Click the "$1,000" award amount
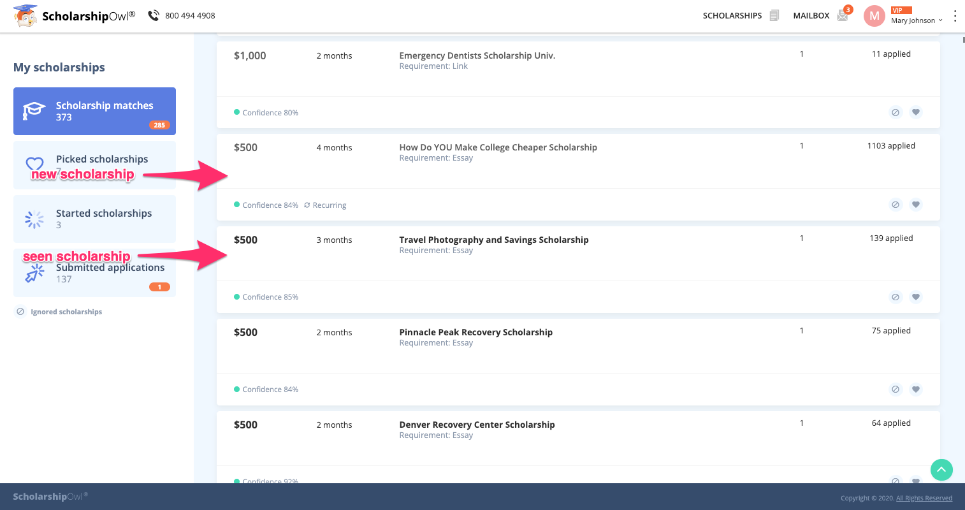Viewport: 965px width, 510px height. coord(250,55)
